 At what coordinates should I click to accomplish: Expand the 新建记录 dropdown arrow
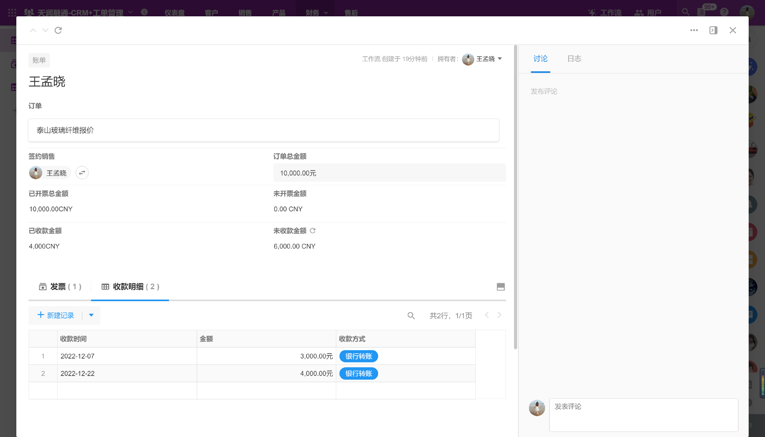[91, 315]
